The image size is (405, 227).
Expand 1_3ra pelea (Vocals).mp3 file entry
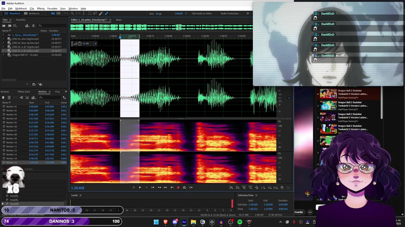tap(3, 35)
